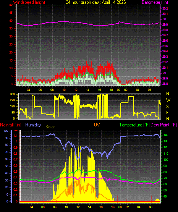Click the '29.2' barometer scale value

tap(165, 62)
